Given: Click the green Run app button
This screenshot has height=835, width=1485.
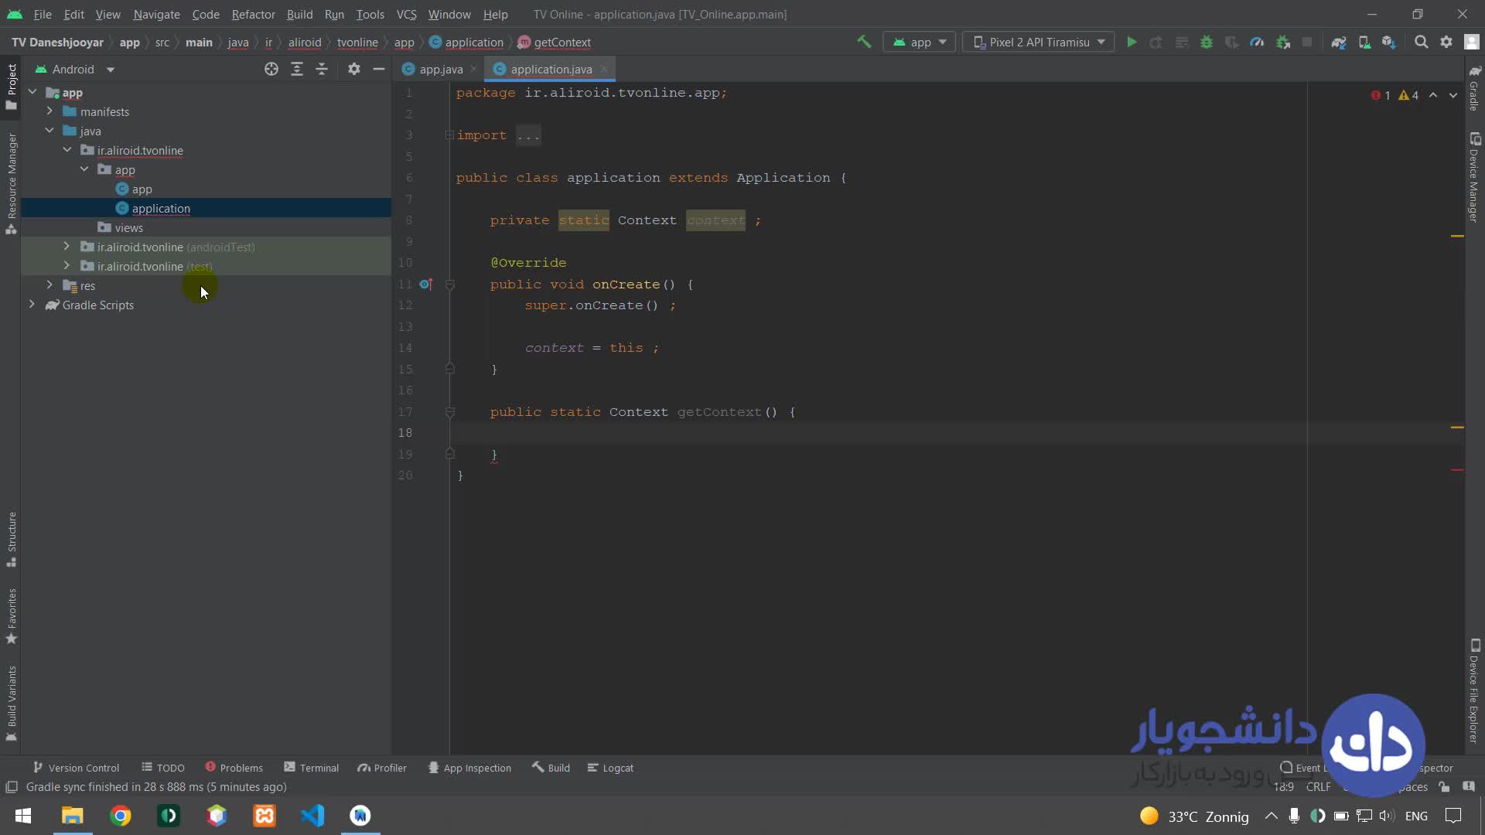Looking at the screenshot, I should 1132,43.
